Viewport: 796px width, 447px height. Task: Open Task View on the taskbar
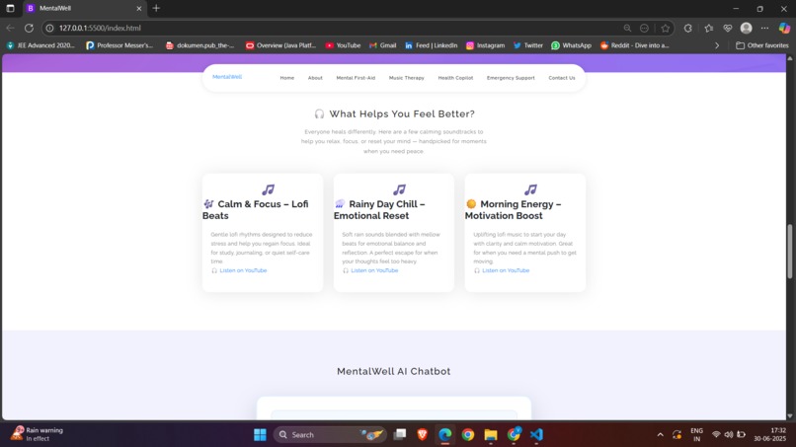[400, 434]
